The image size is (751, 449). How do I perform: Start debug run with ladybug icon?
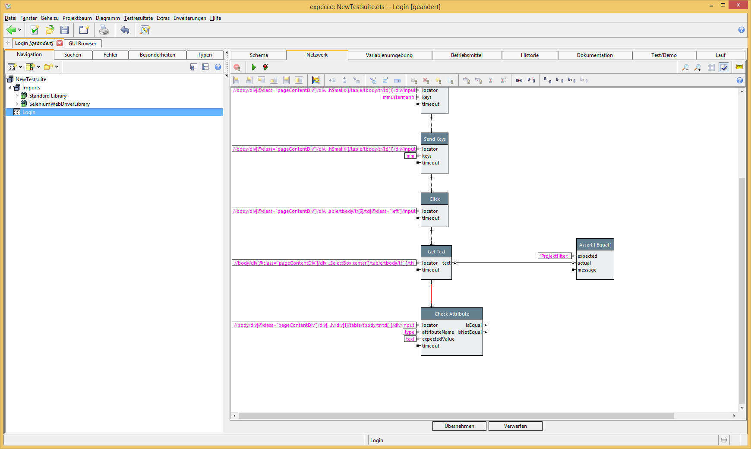coord(265,67)
